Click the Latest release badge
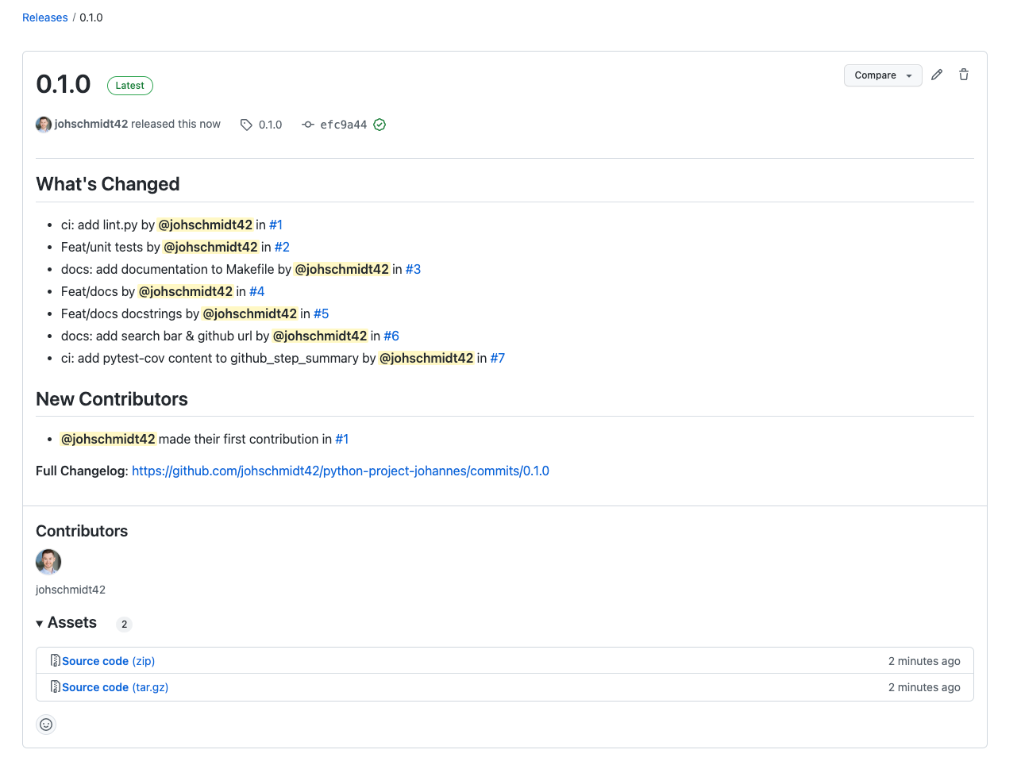1021x765 pixels. (130, 86)
